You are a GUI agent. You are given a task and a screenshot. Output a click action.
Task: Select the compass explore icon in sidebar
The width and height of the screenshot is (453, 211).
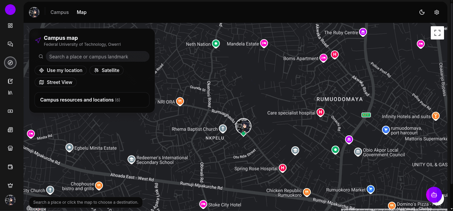(x=10, y=63)
